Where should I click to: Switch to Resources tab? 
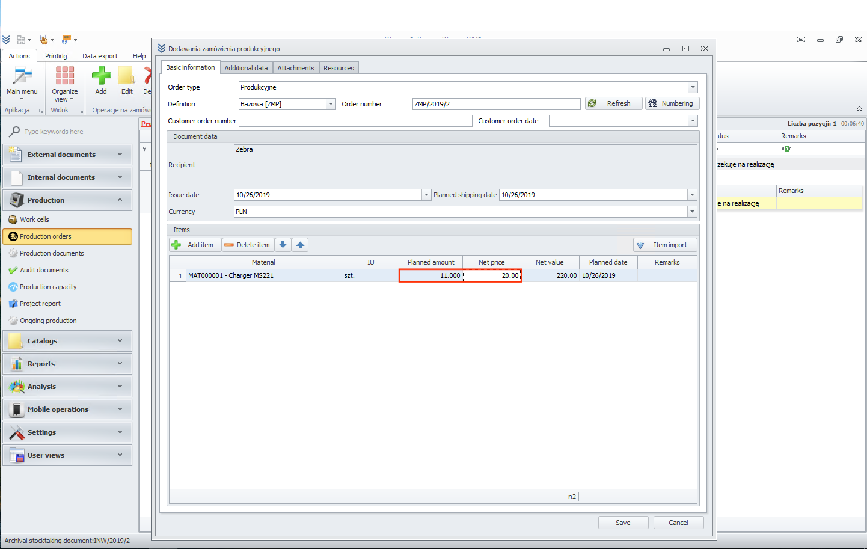(339, 68)
